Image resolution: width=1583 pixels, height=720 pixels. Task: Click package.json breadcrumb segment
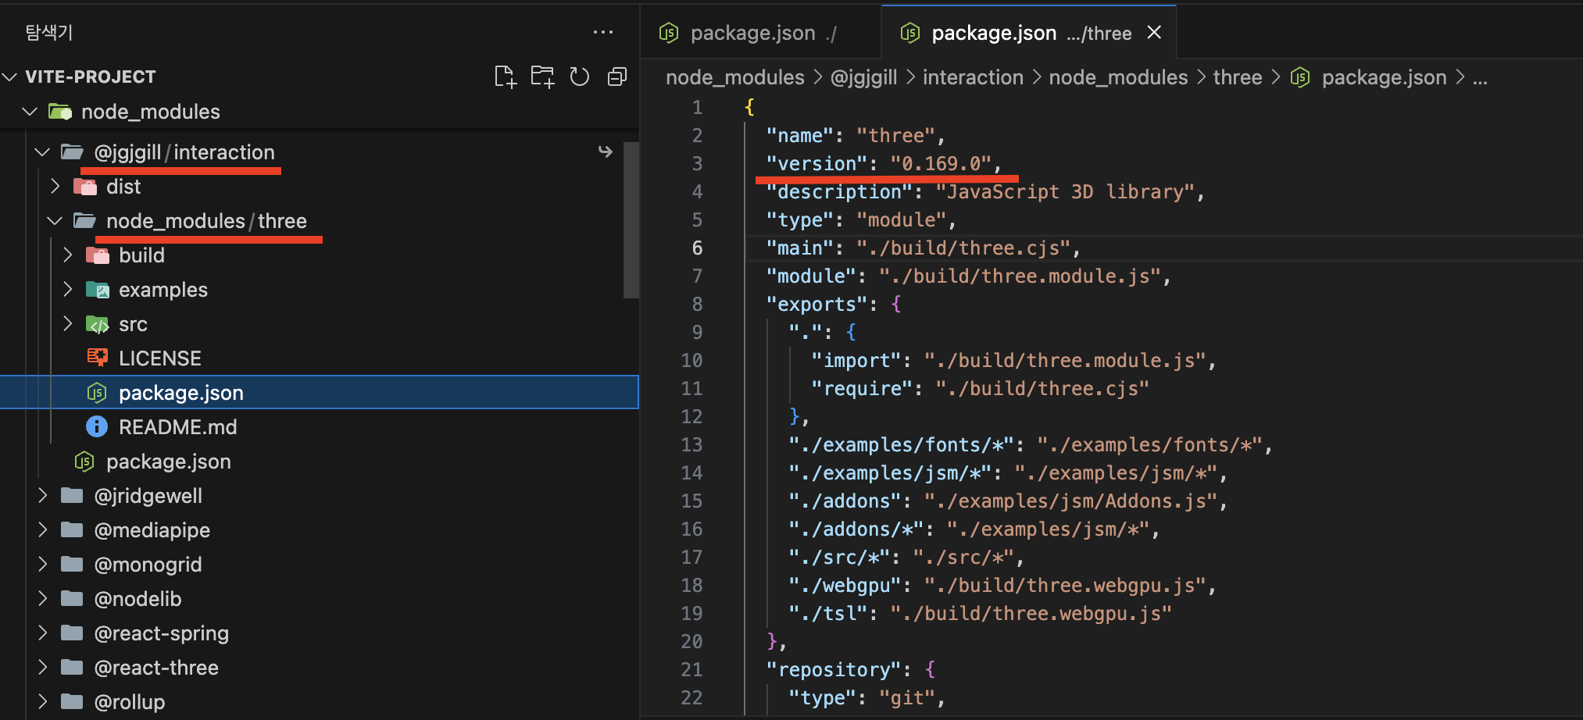(x=1384, y=77)
